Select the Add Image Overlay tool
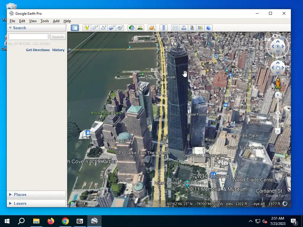The image size is (303, 227). [112, 28]
